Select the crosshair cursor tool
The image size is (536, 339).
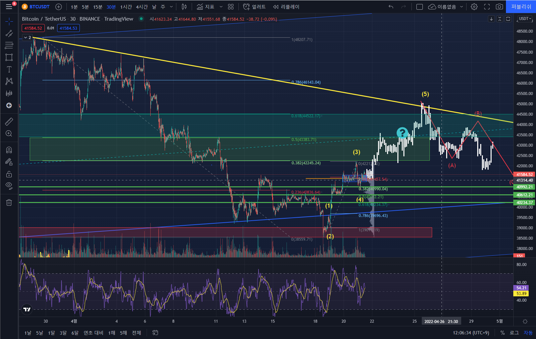9,21
